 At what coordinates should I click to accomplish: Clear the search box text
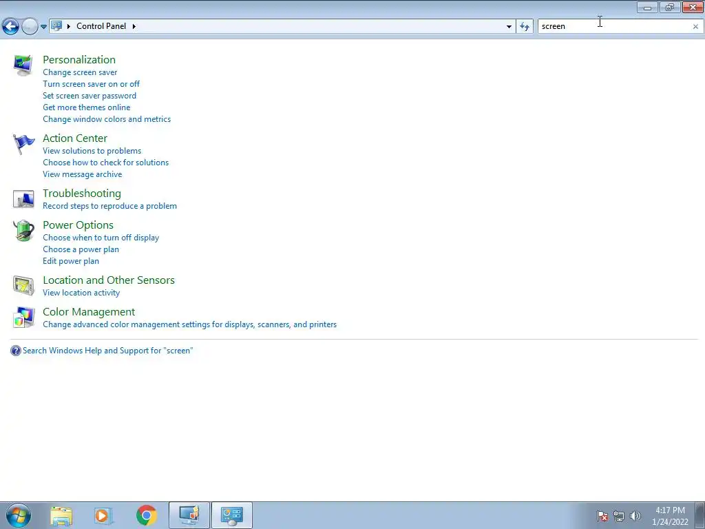(695, 27)
